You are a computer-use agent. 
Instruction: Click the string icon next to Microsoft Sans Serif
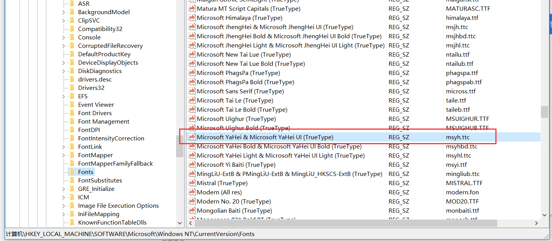tap(192, 91)
